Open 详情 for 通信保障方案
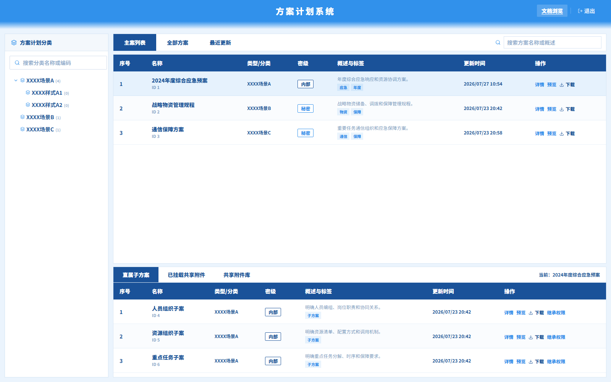This screenshot has height=382, width=611. [540, 134]
